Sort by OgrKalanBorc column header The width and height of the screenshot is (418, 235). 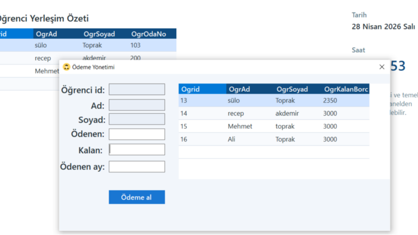pos(346,89)
